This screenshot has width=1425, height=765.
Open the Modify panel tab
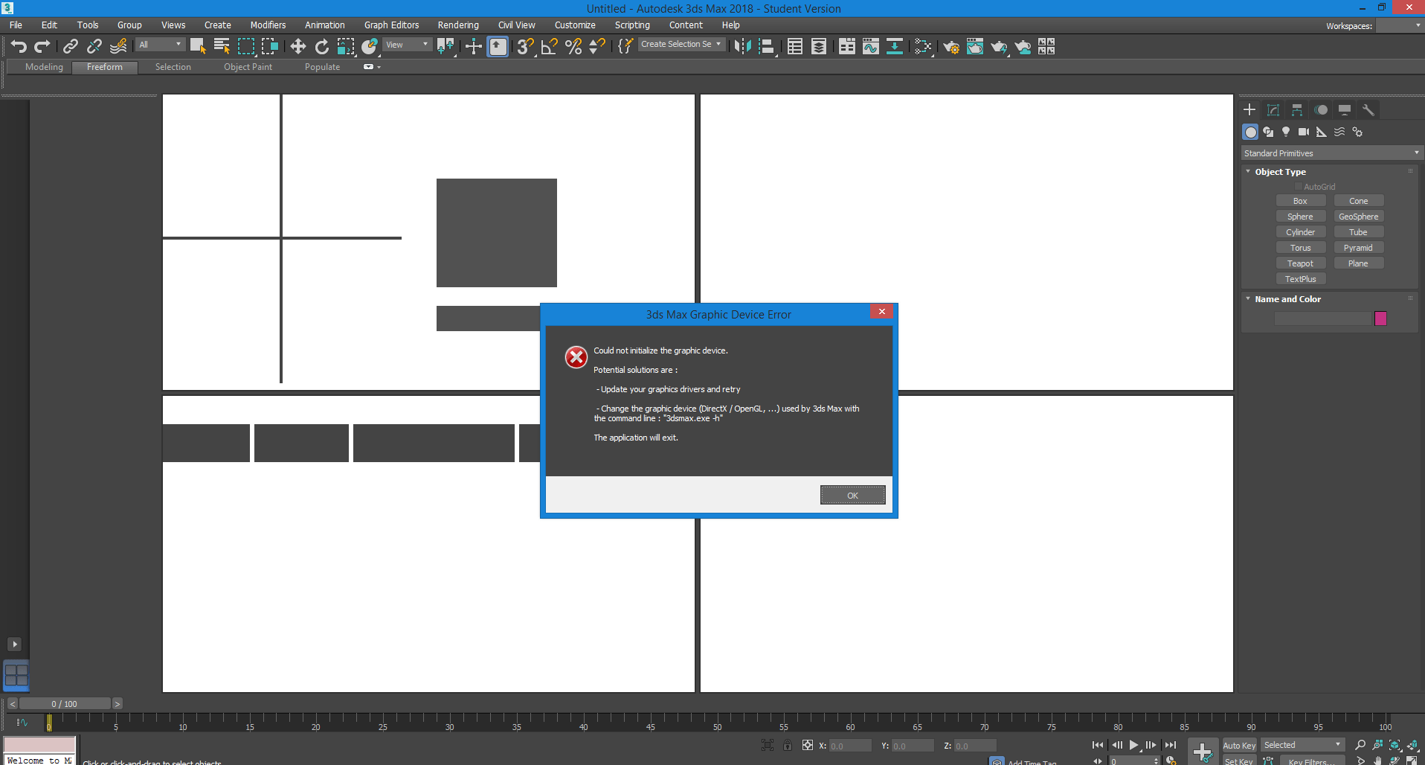pyautogui.click(x=1273, y=109)
